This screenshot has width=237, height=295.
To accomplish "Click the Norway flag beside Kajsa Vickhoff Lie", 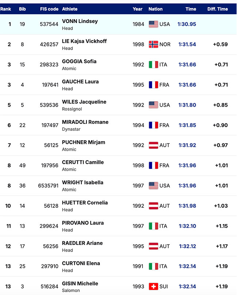I will point(153,45).
